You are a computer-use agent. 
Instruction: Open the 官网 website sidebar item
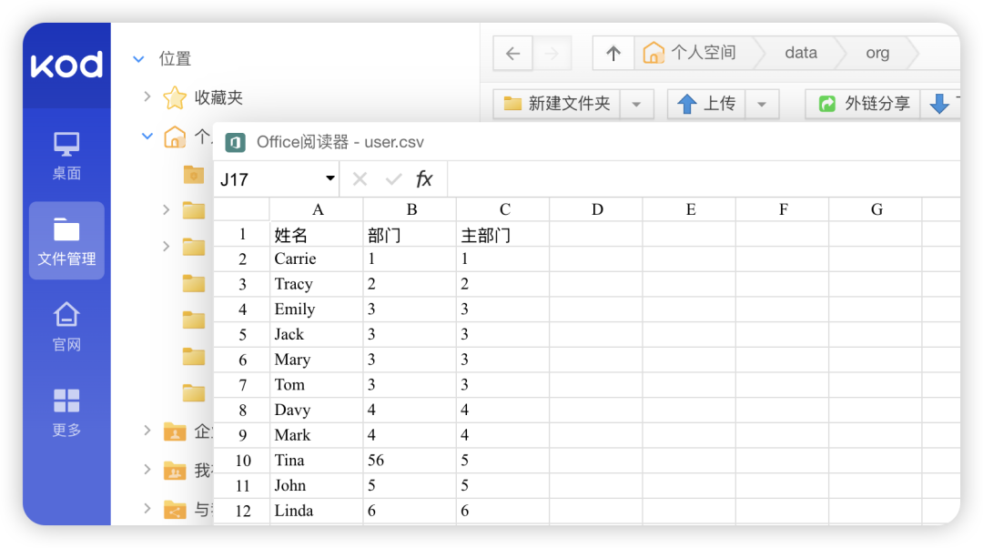click(66, 327)
